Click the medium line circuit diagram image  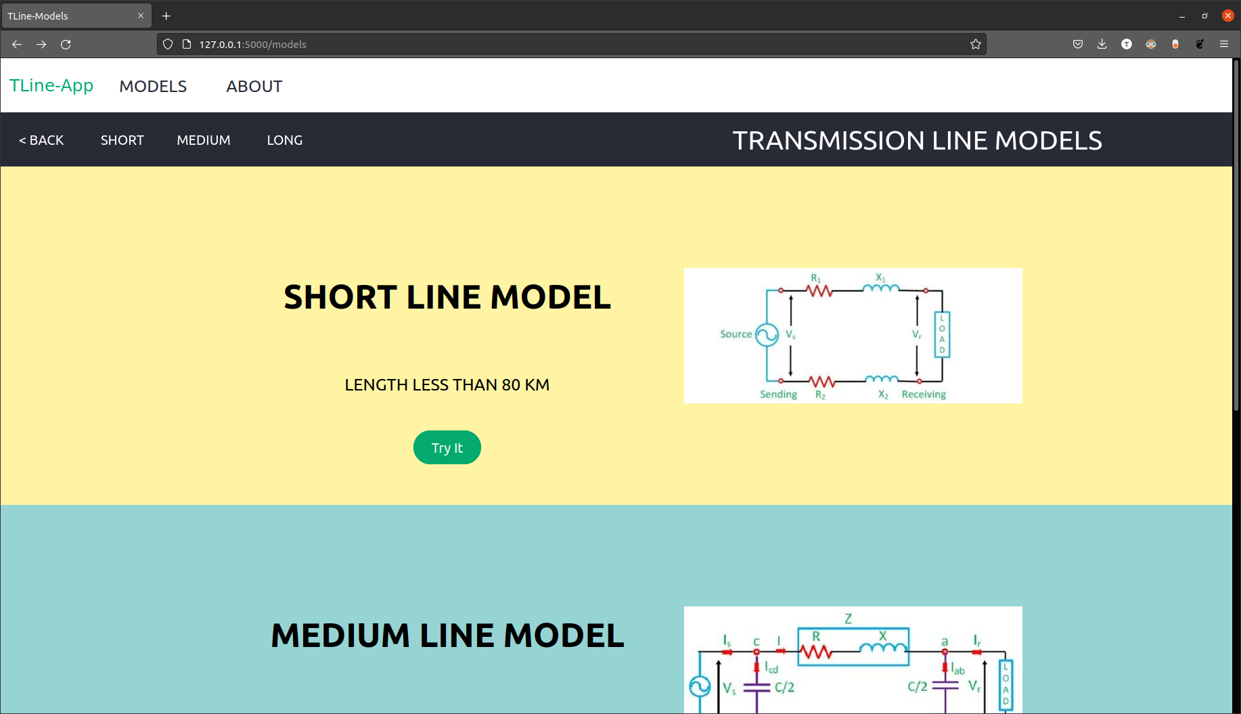click(x=853, y=660)
